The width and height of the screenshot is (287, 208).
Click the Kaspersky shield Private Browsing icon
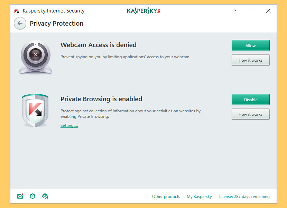pos(35,110)
